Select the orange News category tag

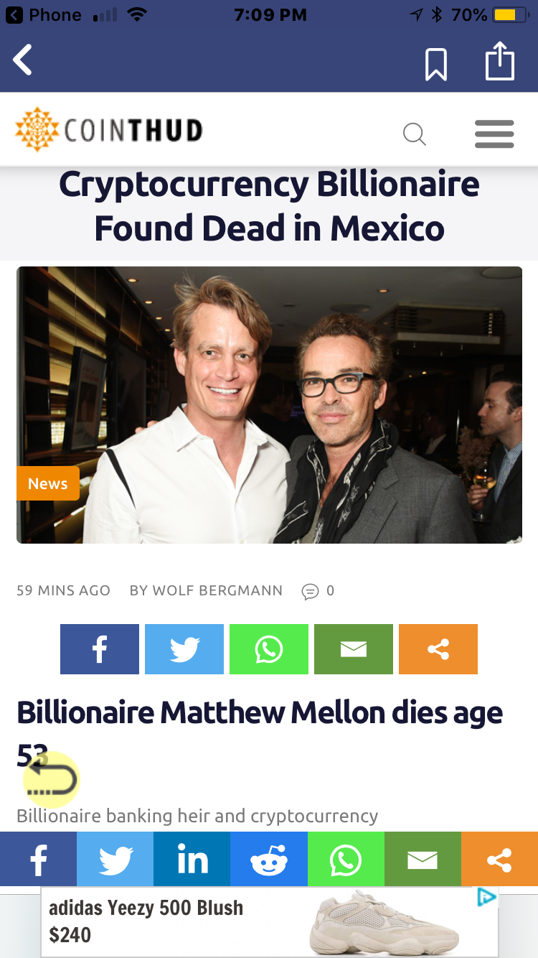tap(48, 483)
